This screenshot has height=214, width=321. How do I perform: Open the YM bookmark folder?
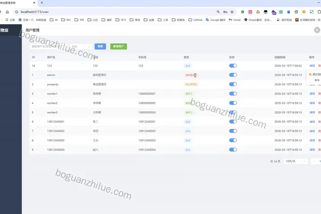click(x=79, y=20)
